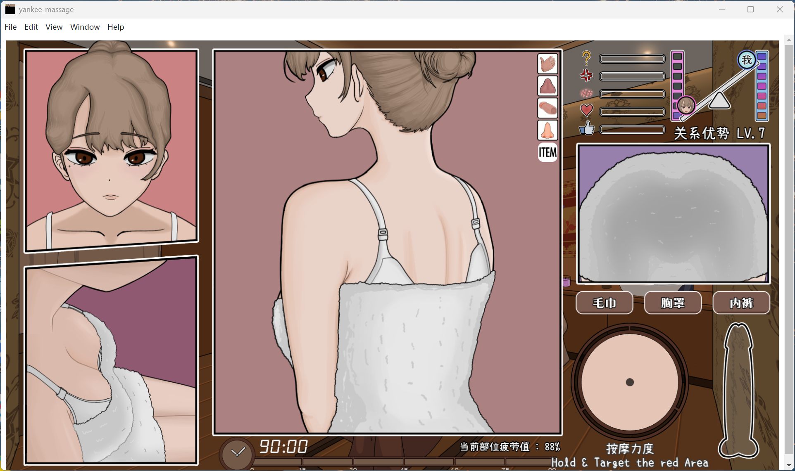Select the tongue massage tool
The width and height of the screenshot is (795, 471).
(547, 85)
